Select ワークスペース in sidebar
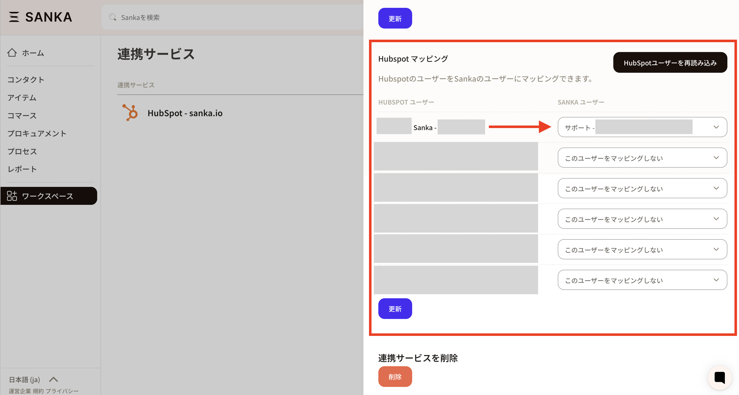Image resolution: width=739 pixels, height=395 pixels. click(49, 196)
